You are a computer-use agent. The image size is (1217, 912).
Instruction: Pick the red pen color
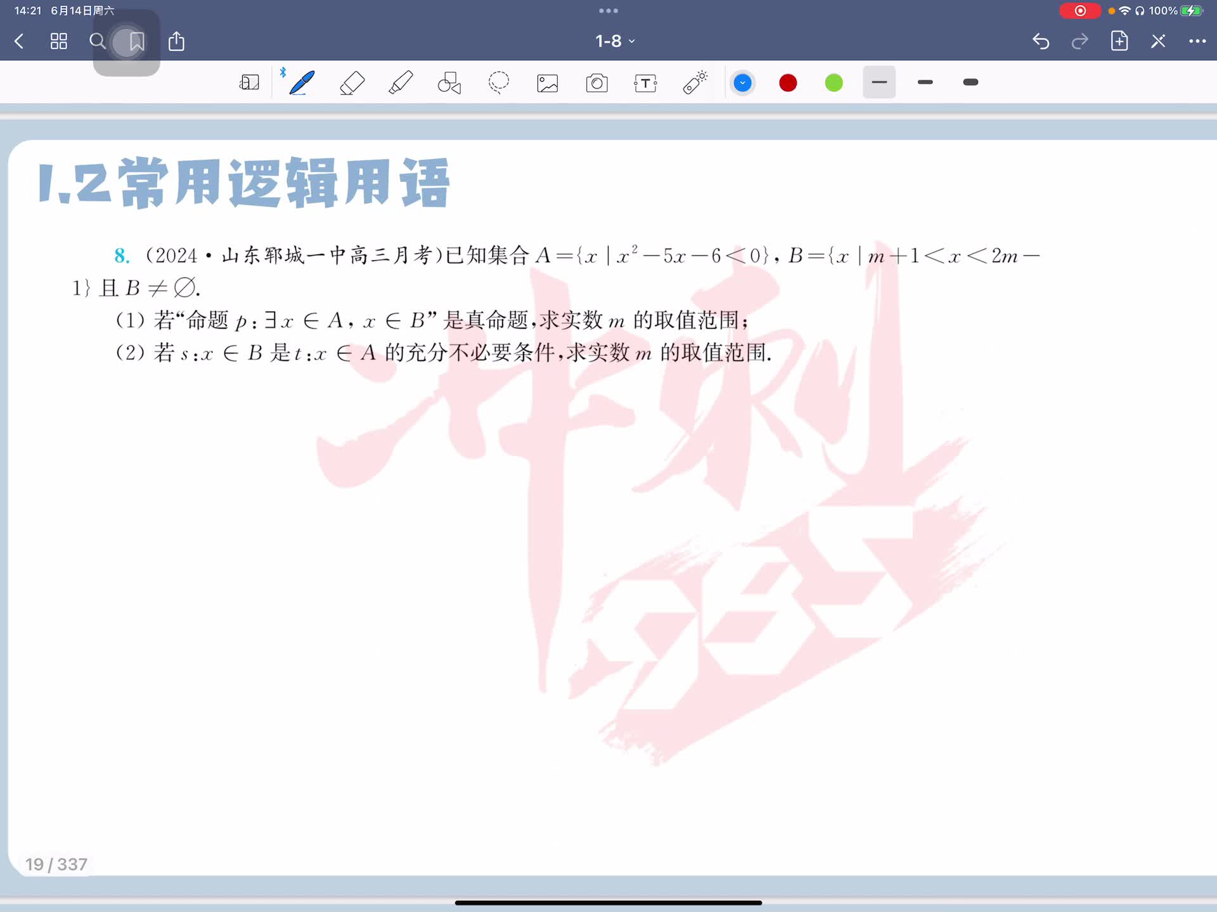pos(788,83)
